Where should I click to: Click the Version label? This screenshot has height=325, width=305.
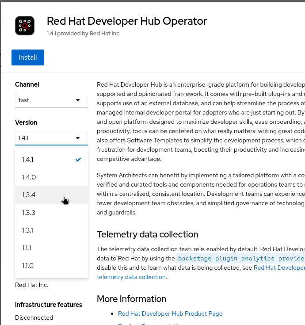(26, 122)
